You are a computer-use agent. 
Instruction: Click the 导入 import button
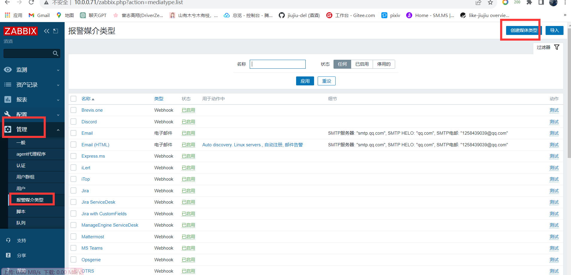(554, 30)
